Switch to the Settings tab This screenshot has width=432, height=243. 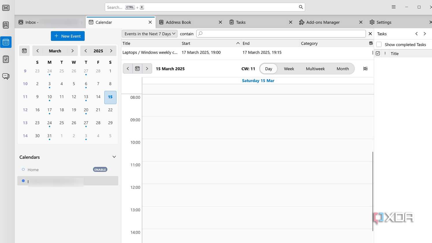click(x=400, y=22)
